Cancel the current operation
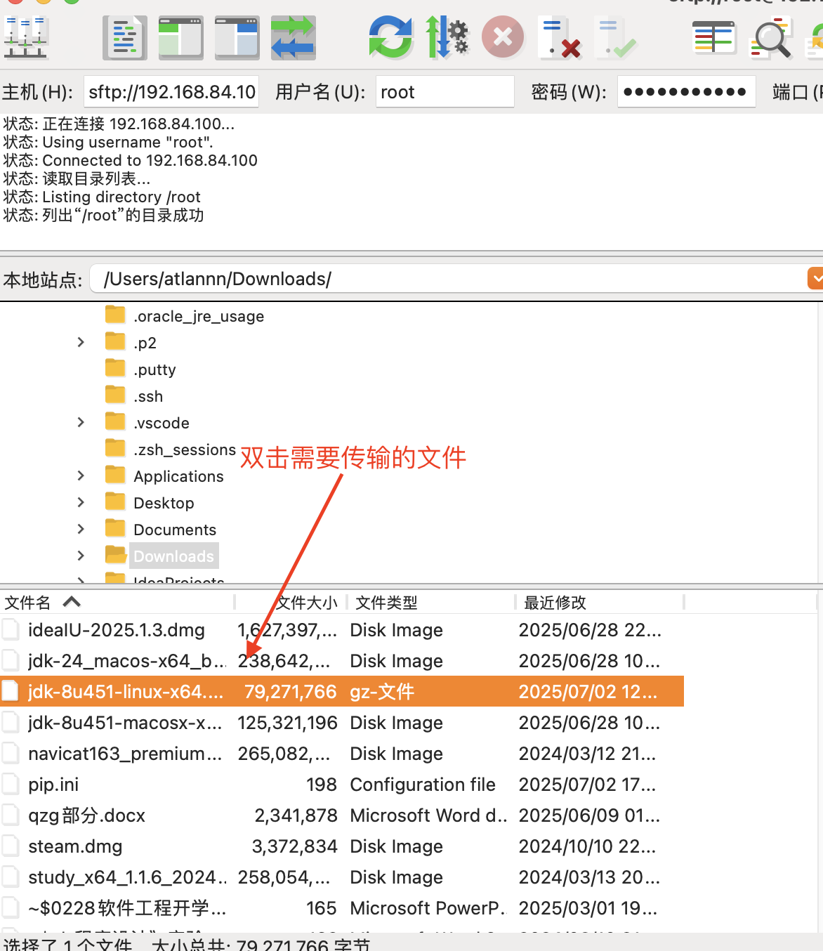 click(x=503, y=38)
